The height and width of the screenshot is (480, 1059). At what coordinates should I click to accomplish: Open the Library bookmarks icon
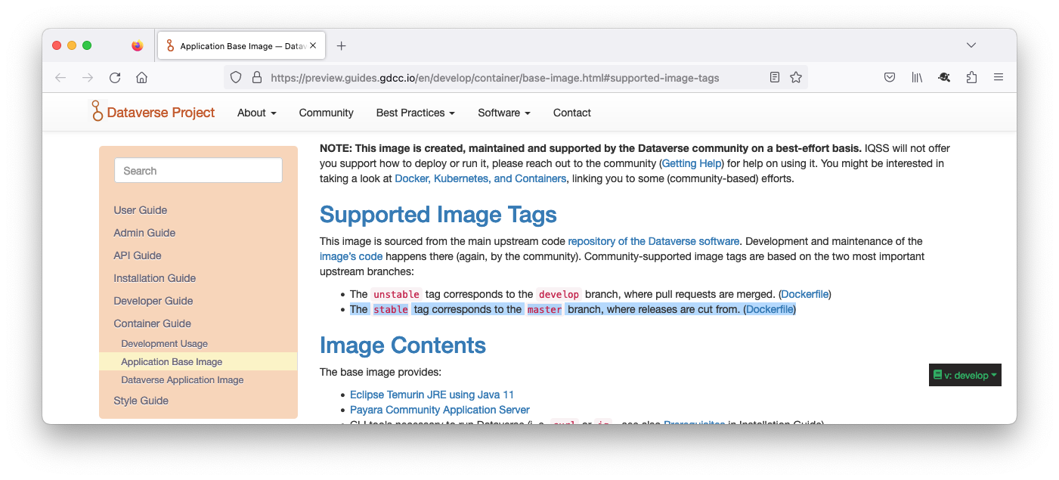tap(917, 77)
